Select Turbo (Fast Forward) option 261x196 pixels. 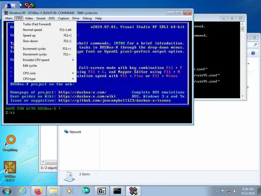tap(45, 24)
